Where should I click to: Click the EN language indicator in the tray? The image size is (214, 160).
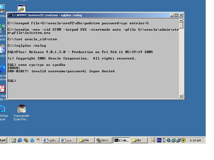click(159, 140)
